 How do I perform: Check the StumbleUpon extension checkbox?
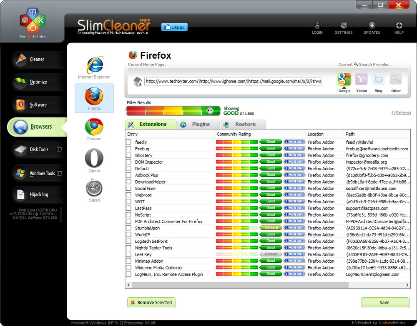(129, 228)
